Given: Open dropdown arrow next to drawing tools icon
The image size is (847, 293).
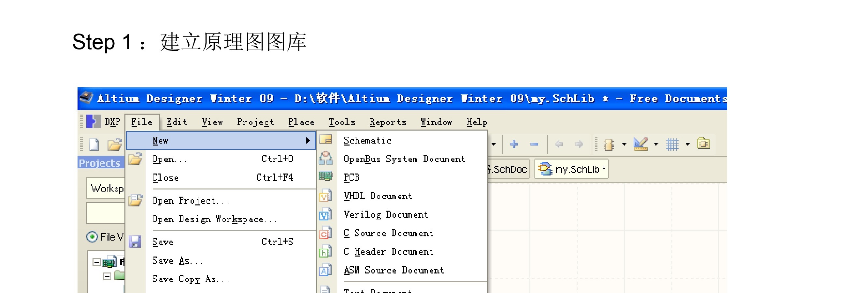Looking at the screenshot, I should click(x=656, y=144).
